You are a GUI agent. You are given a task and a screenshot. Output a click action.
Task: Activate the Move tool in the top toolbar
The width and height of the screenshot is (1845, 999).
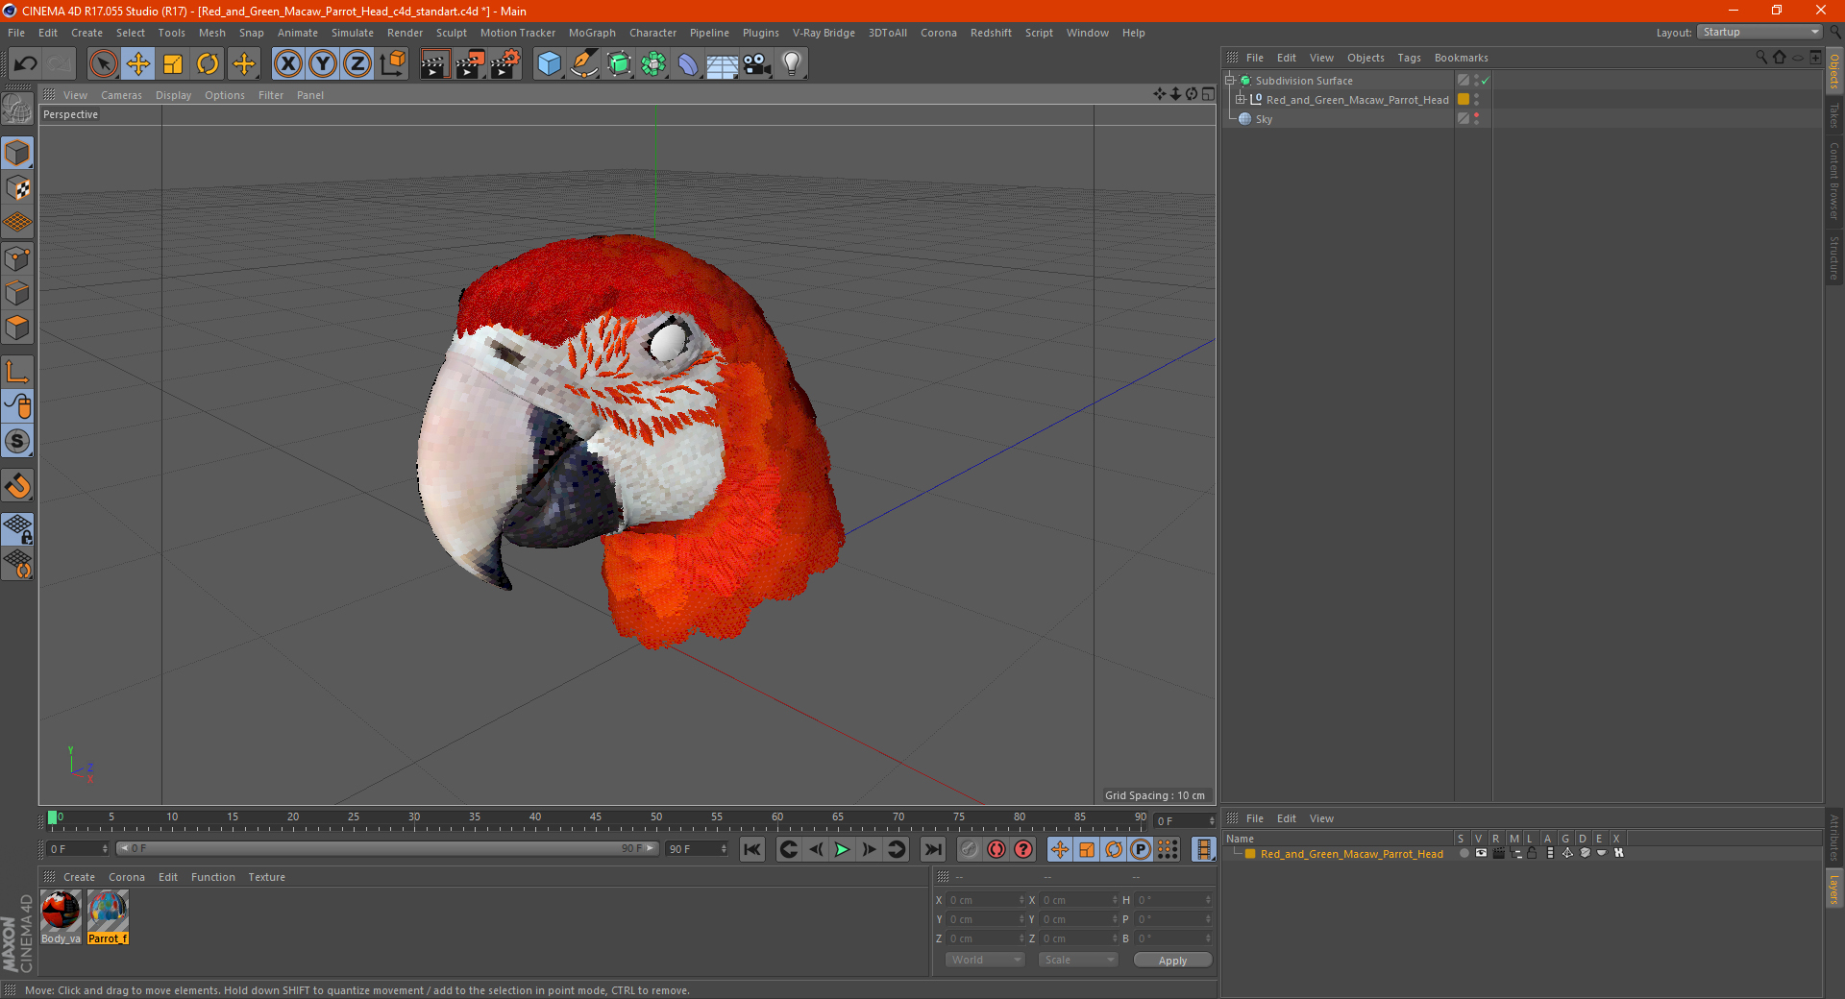pos(138,64)
